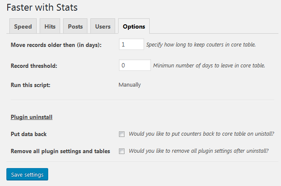Click into the Record threshold input box

pos(135,65)
